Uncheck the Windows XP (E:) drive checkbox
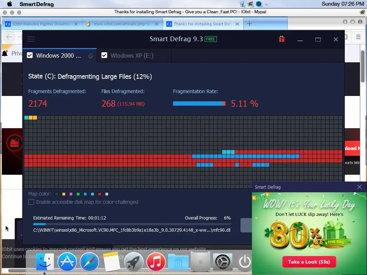Image resolution: width=367 pixels, height=275 pixels. (x=104, y=56)
